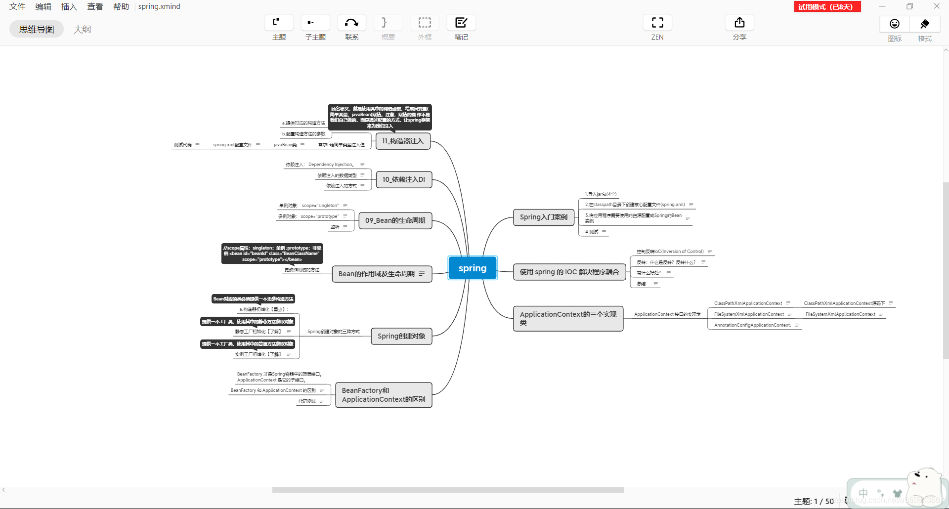Viewport: 949px width, 509px height.
Task: Enter ZEN mode
Action: click(657, 23)
